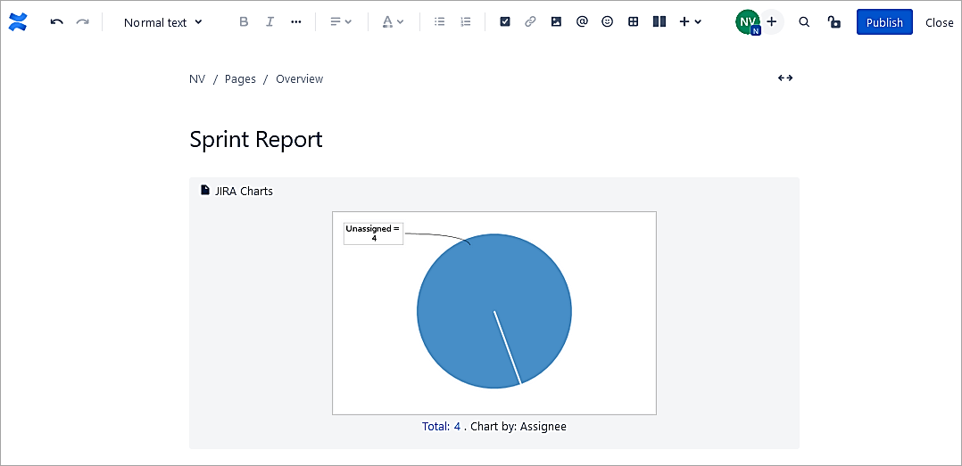The width and height of the screenshot is (962, 466).
Task: Insert an action item checkbox
Action: (505, 22)
